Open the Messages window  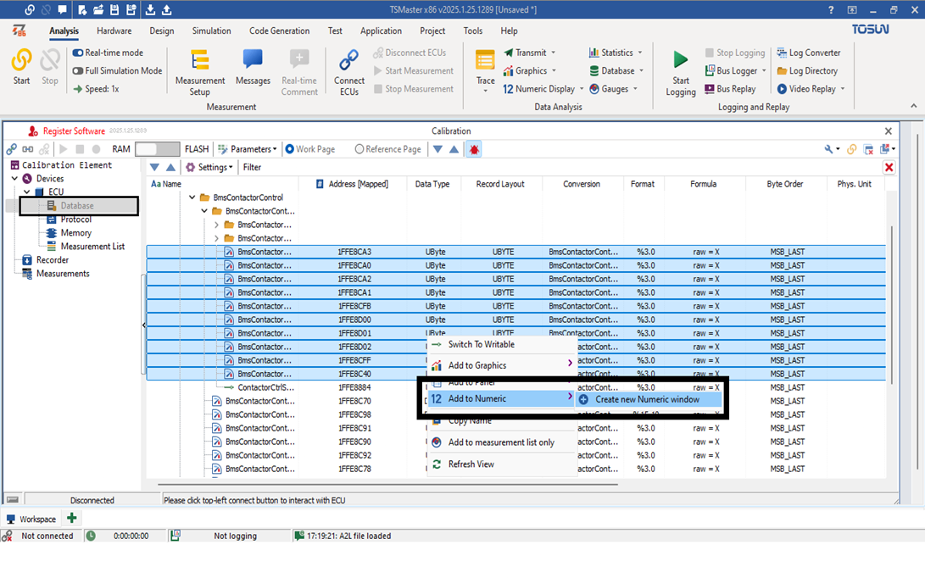coord(253,68)
